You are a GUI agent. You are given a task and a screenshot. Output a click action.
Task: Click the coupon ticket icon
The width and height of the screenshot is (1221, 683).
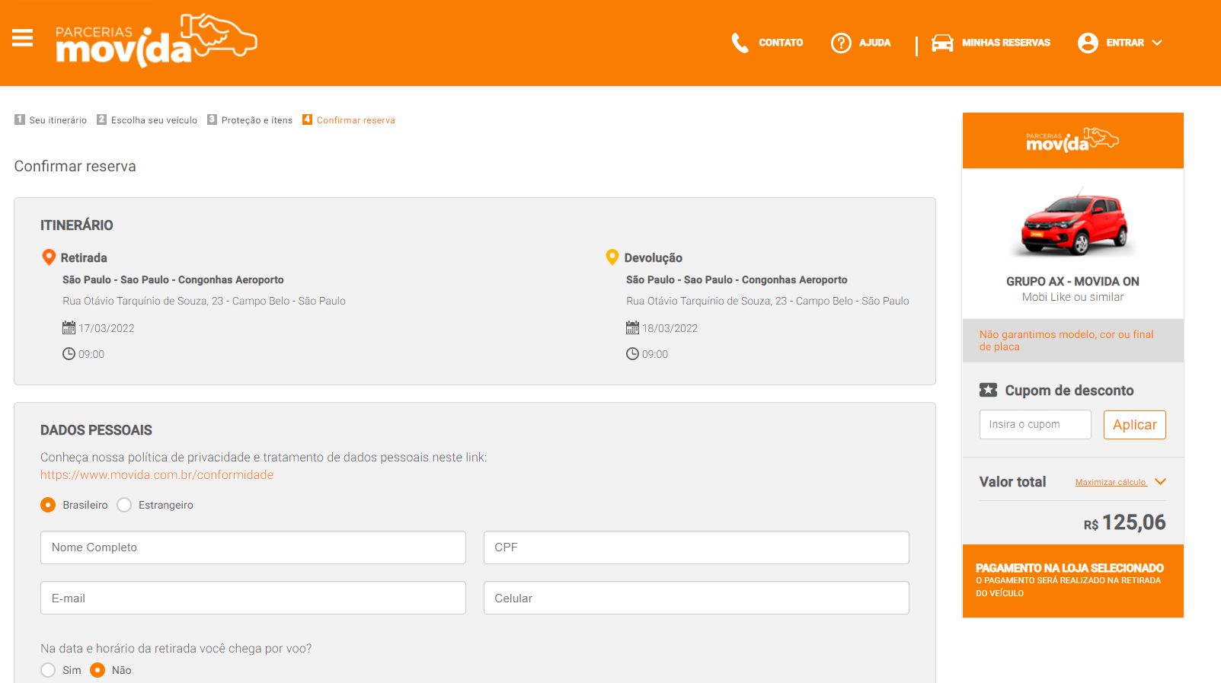988,390
